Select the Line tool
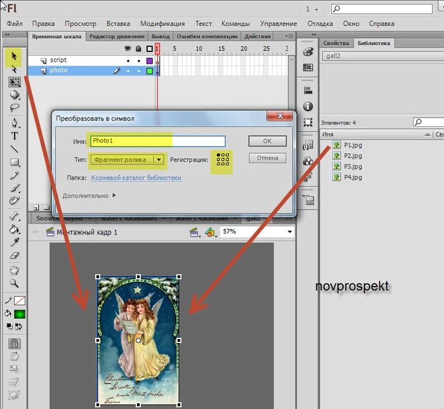This screenshot has width=444, height=409. [x=14, y=149]
